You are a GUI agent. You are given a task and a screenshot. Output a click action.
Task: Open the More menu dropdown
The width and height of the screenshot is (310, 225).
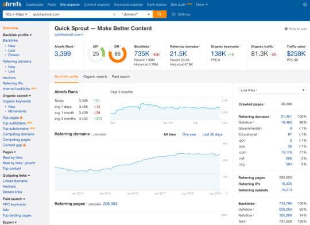coord(201,5)
